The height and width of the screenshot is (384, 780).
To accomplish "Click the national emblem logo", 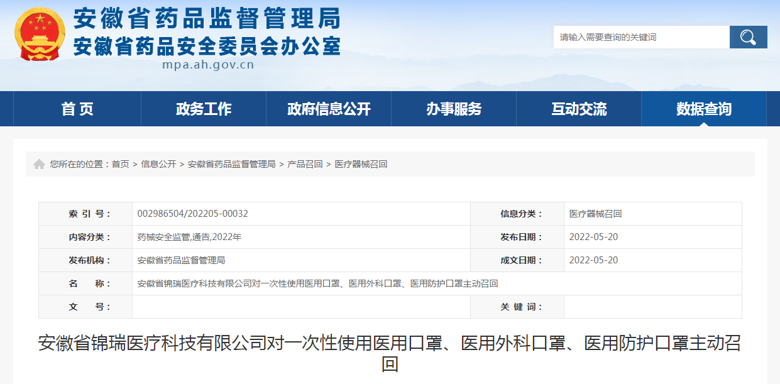I will (40, 34).
